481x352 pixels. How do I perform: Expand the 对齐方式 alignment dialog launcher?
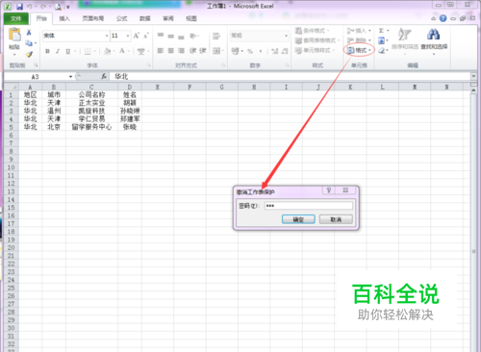pyautogui.click(x=223, y=65)
